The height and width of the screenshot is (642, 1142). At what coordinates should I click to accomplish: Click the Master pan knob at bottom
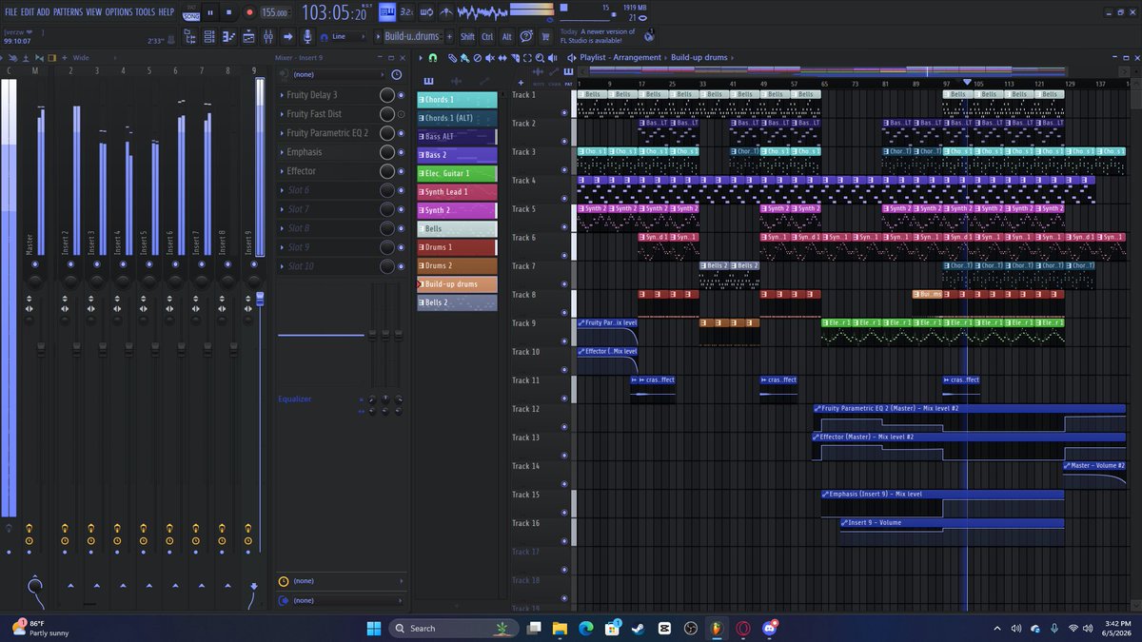pos(35,586)
